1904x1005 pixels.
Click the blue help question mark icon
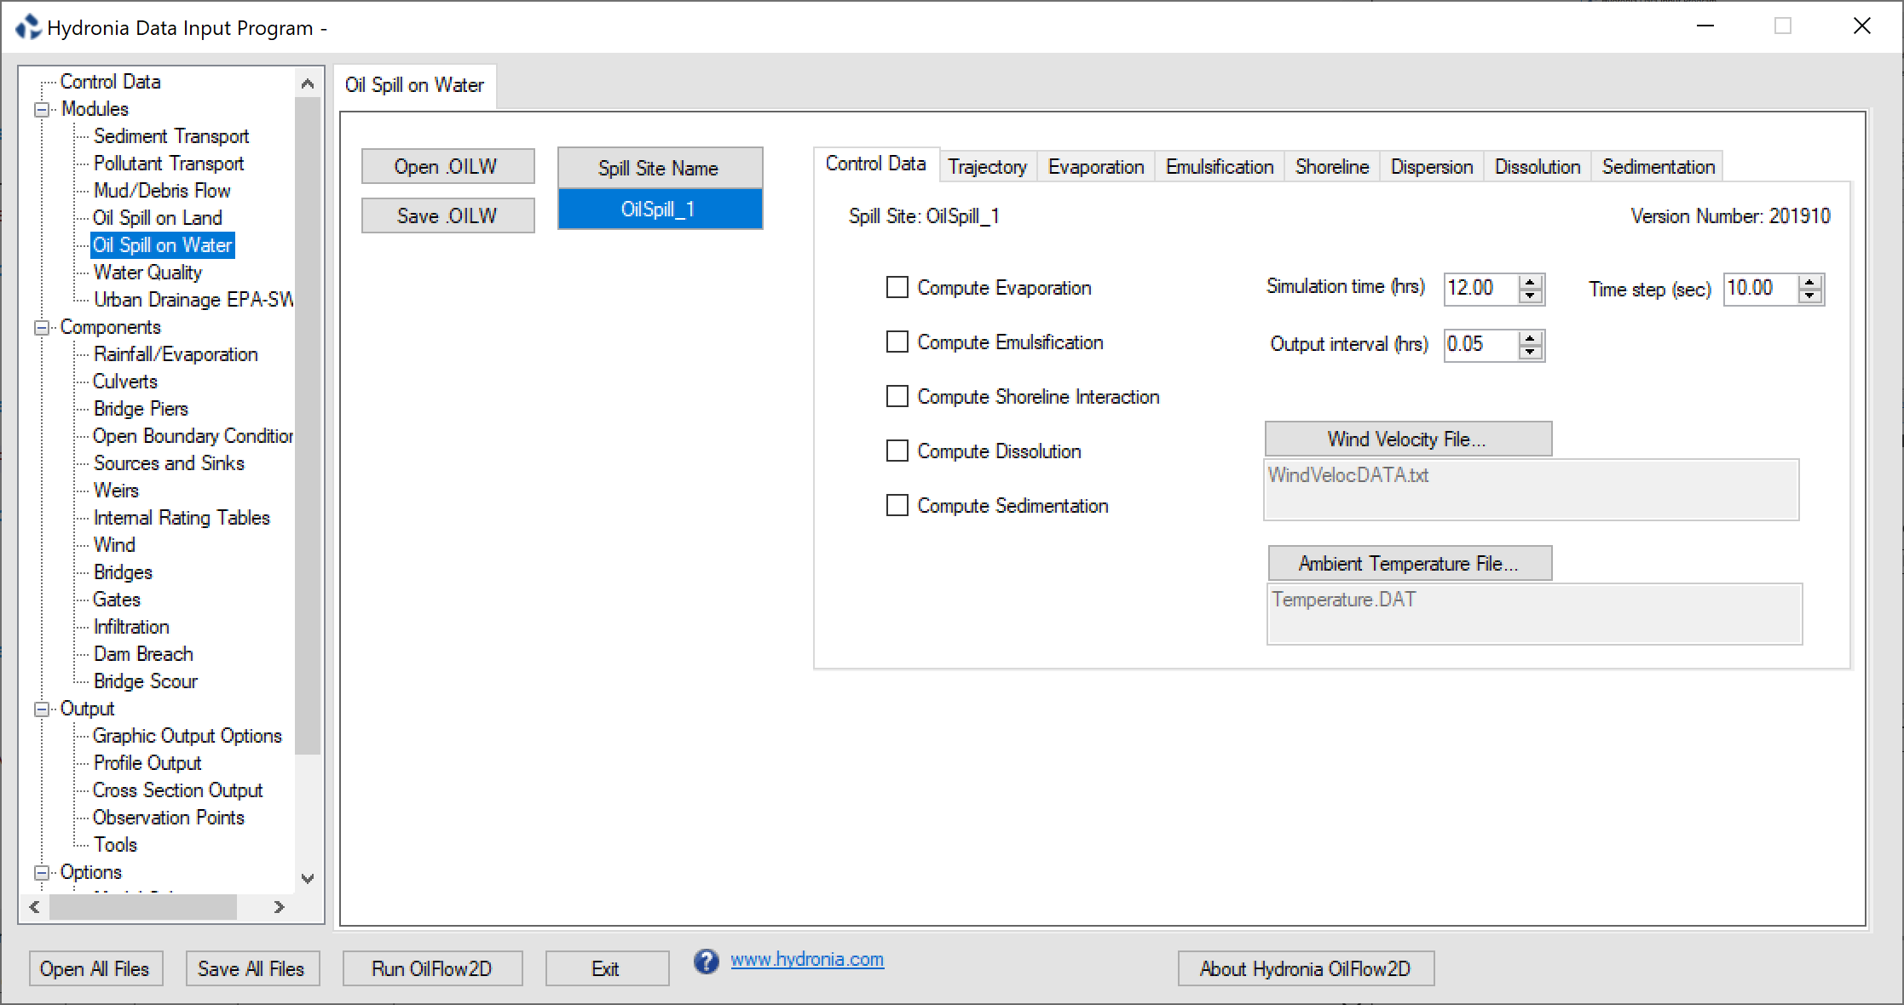click(x=706, y=961)
